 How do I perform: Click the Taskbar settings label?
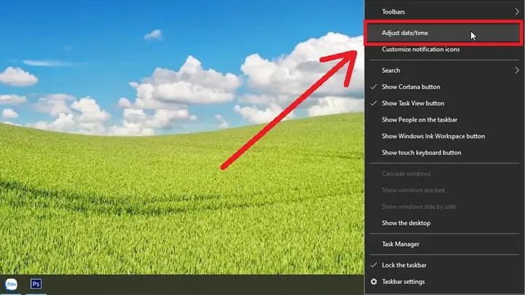[403, 282]
